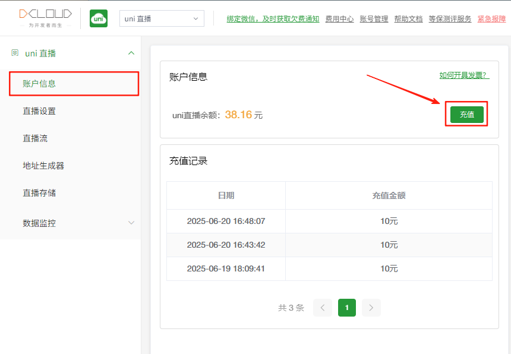Select 账户信息 in the sidebar
Viewport: 511px width, 354px height.
[39, 84]
